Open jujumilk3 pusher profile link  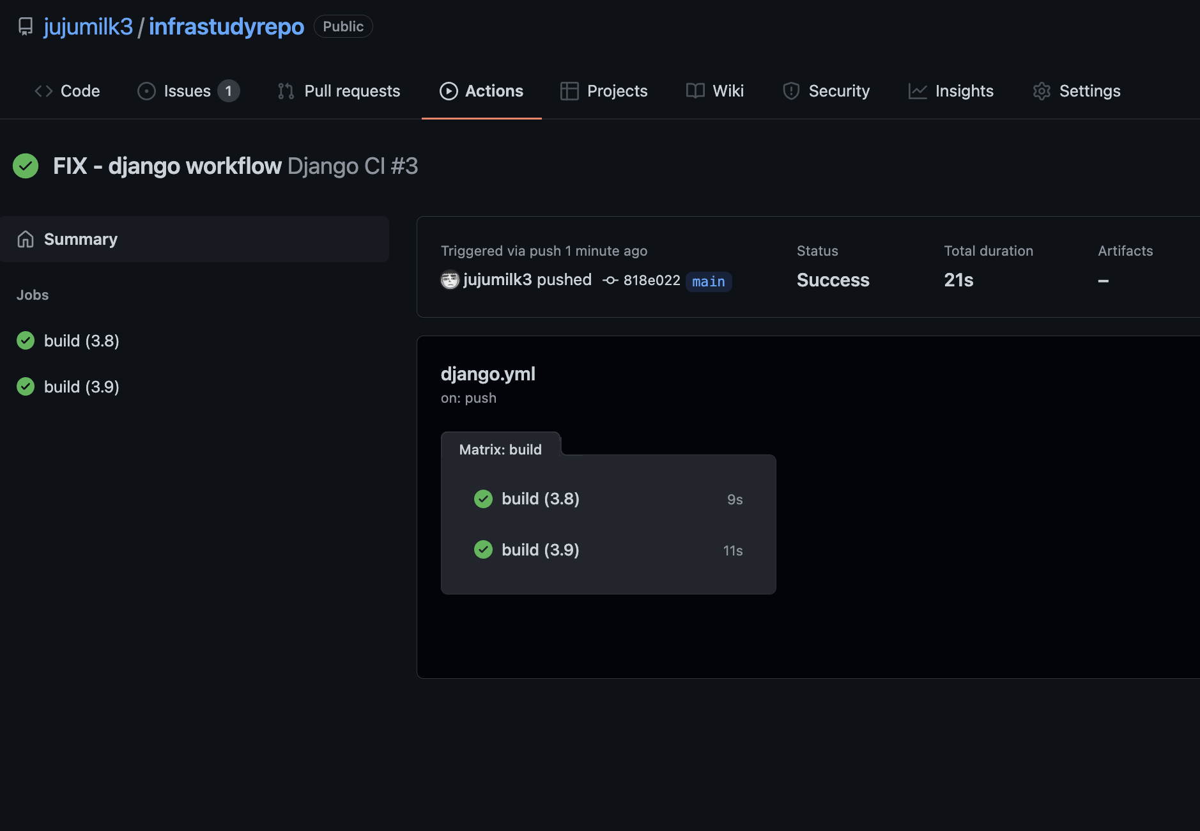(497, 280)
